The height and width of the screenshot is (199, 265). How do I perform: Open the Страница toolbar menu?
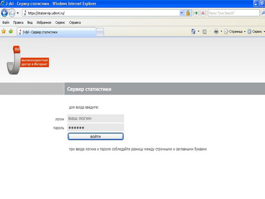[x=235, y=32]
